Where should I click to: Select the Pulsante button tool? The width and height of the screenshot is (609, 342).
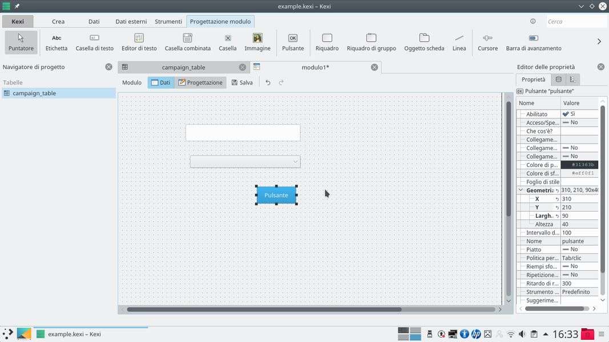(293, 42)
